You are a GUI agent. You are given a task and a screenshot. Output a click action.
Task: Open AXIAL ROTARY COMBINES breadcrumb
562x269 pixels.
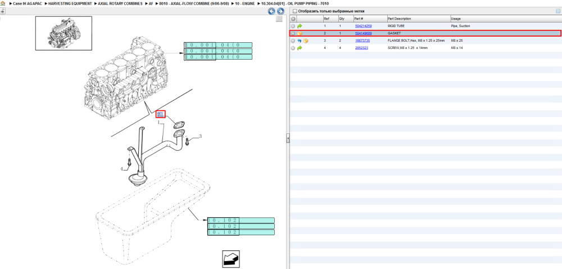click(x=120, y=3)
